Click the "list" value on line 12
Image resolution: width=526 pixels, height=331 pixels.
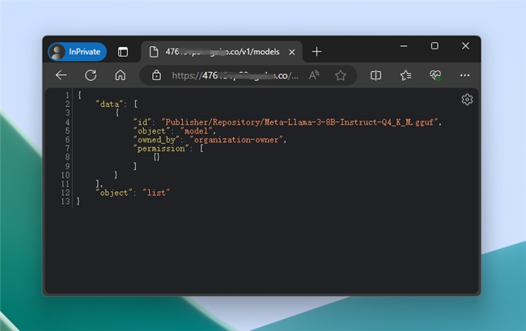click(x=156, y=193)
